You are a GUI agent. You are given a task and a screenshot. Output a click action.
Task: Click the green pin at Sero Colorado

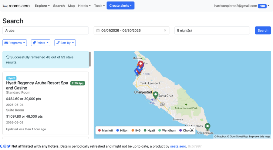pos(207,127)
